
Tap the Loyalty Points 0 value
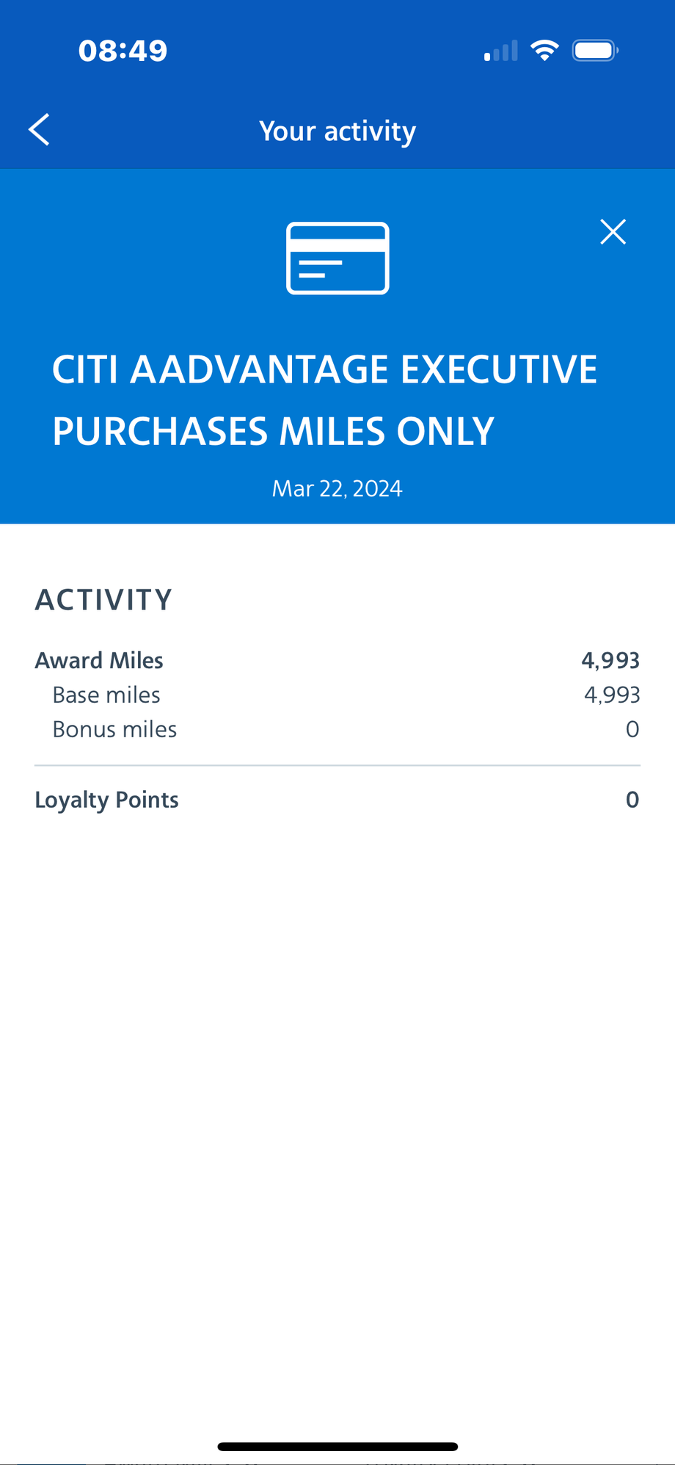click(x=632, y=800)
